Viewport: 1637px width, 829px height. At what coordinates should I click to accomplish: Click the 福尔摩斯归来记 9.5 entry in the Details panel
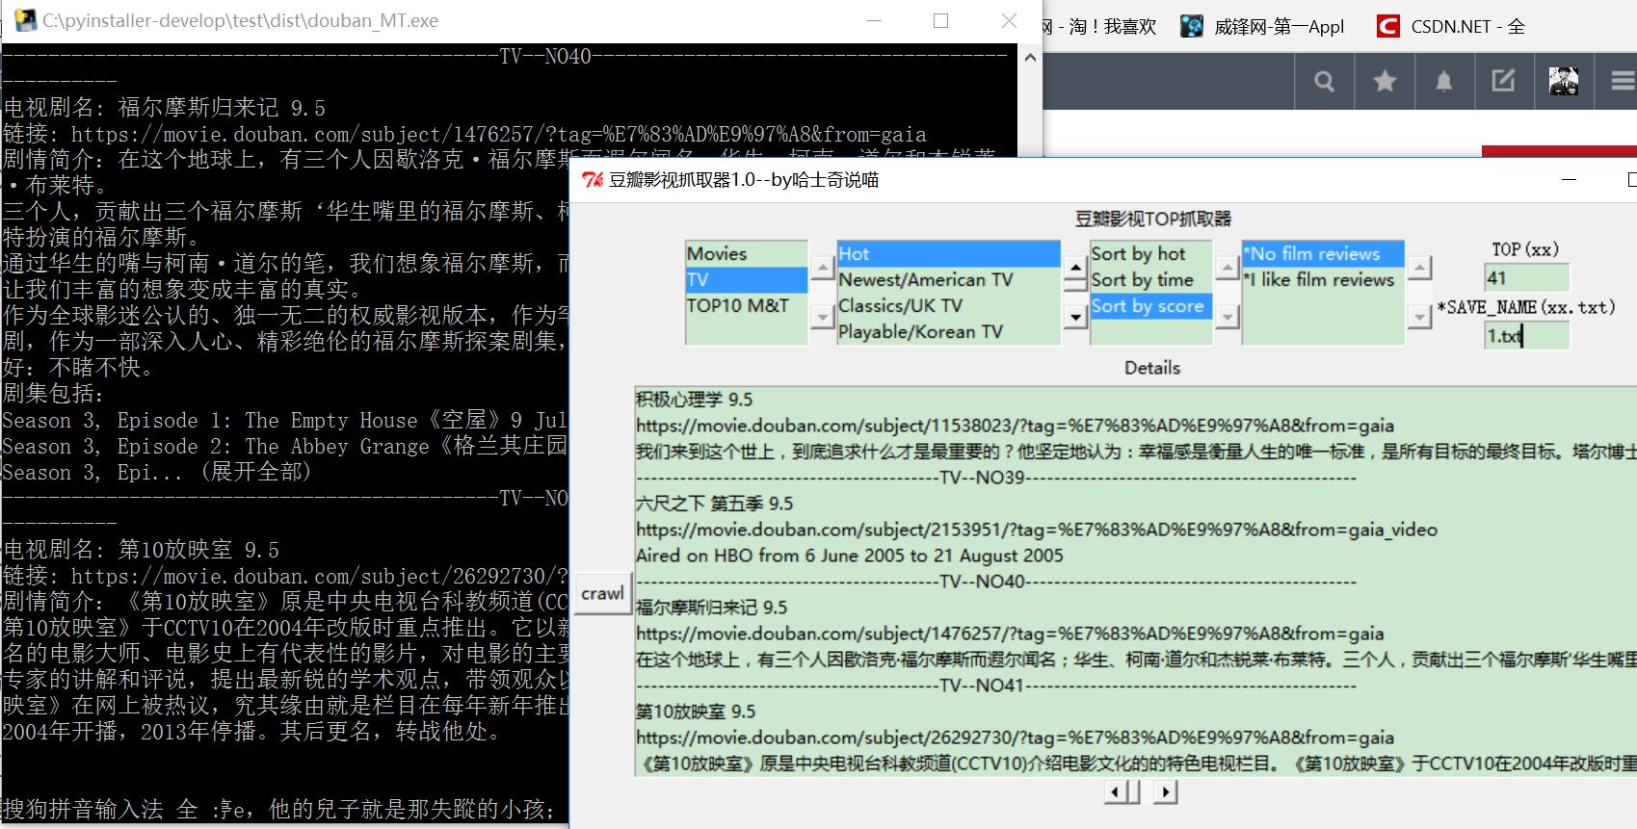[x=712, y=608]
